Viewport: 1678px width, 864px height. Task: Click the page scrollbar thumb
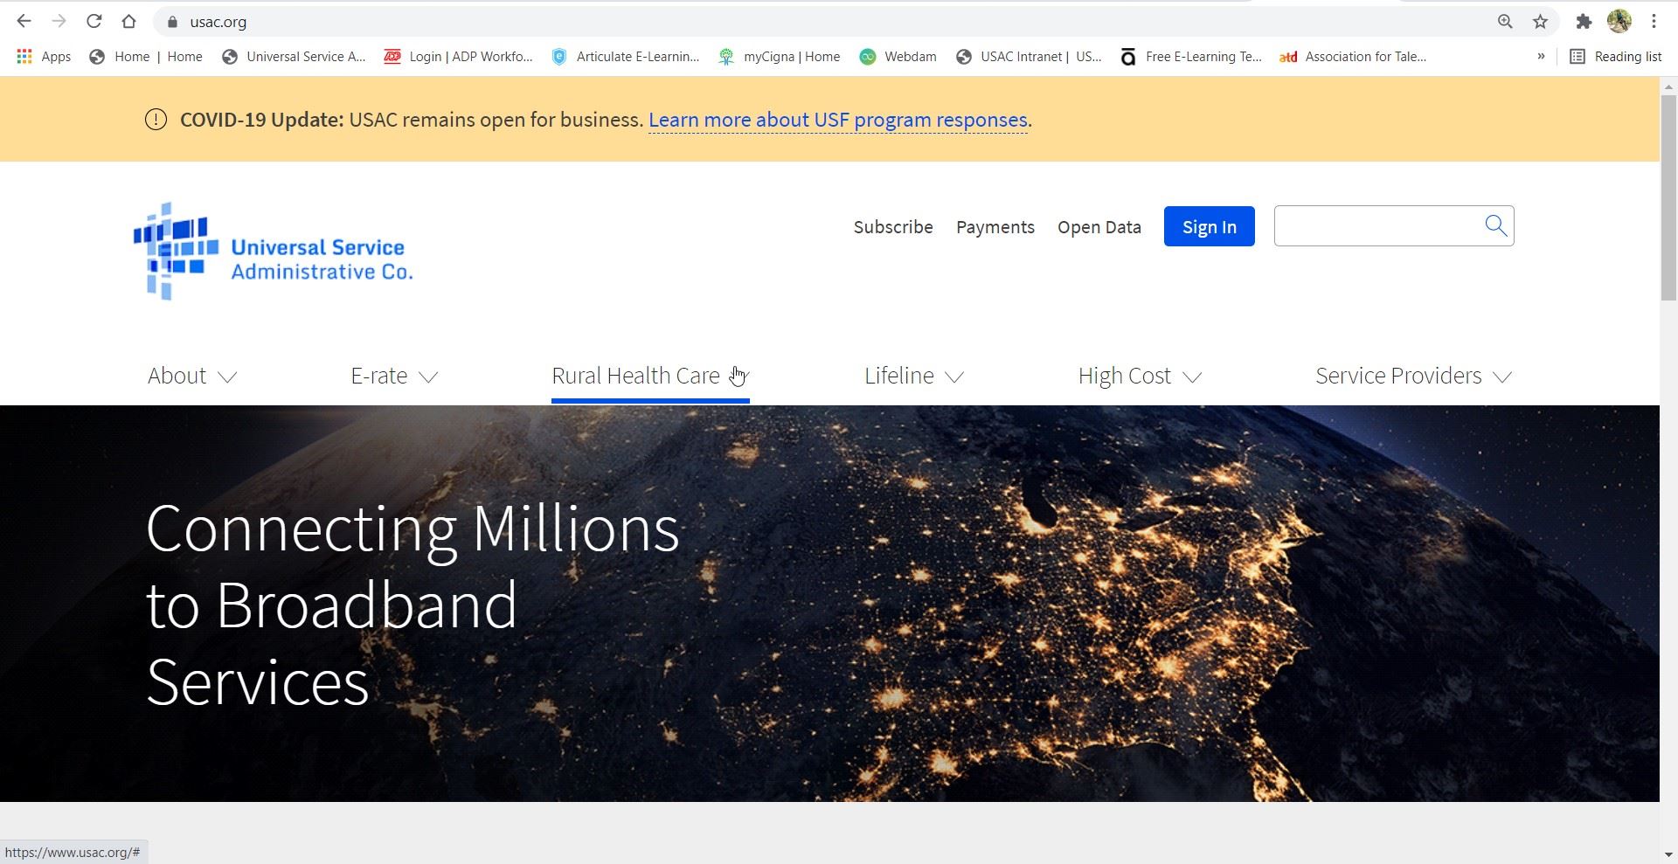coord(1668,197)
